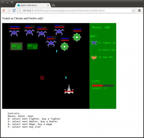Click the topmost green healer unit

pyautogui.click(x=77, y=37)
